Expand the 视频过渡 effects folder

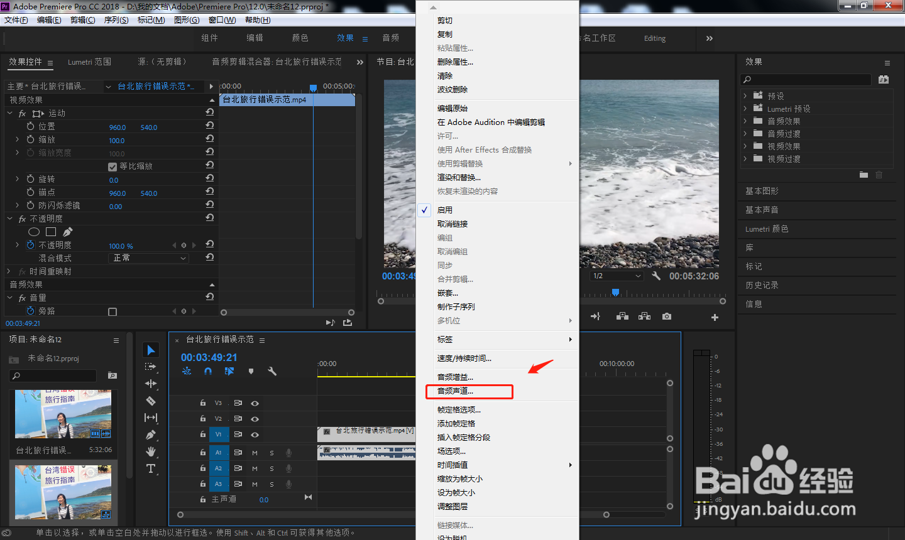[x=745, y=159]
